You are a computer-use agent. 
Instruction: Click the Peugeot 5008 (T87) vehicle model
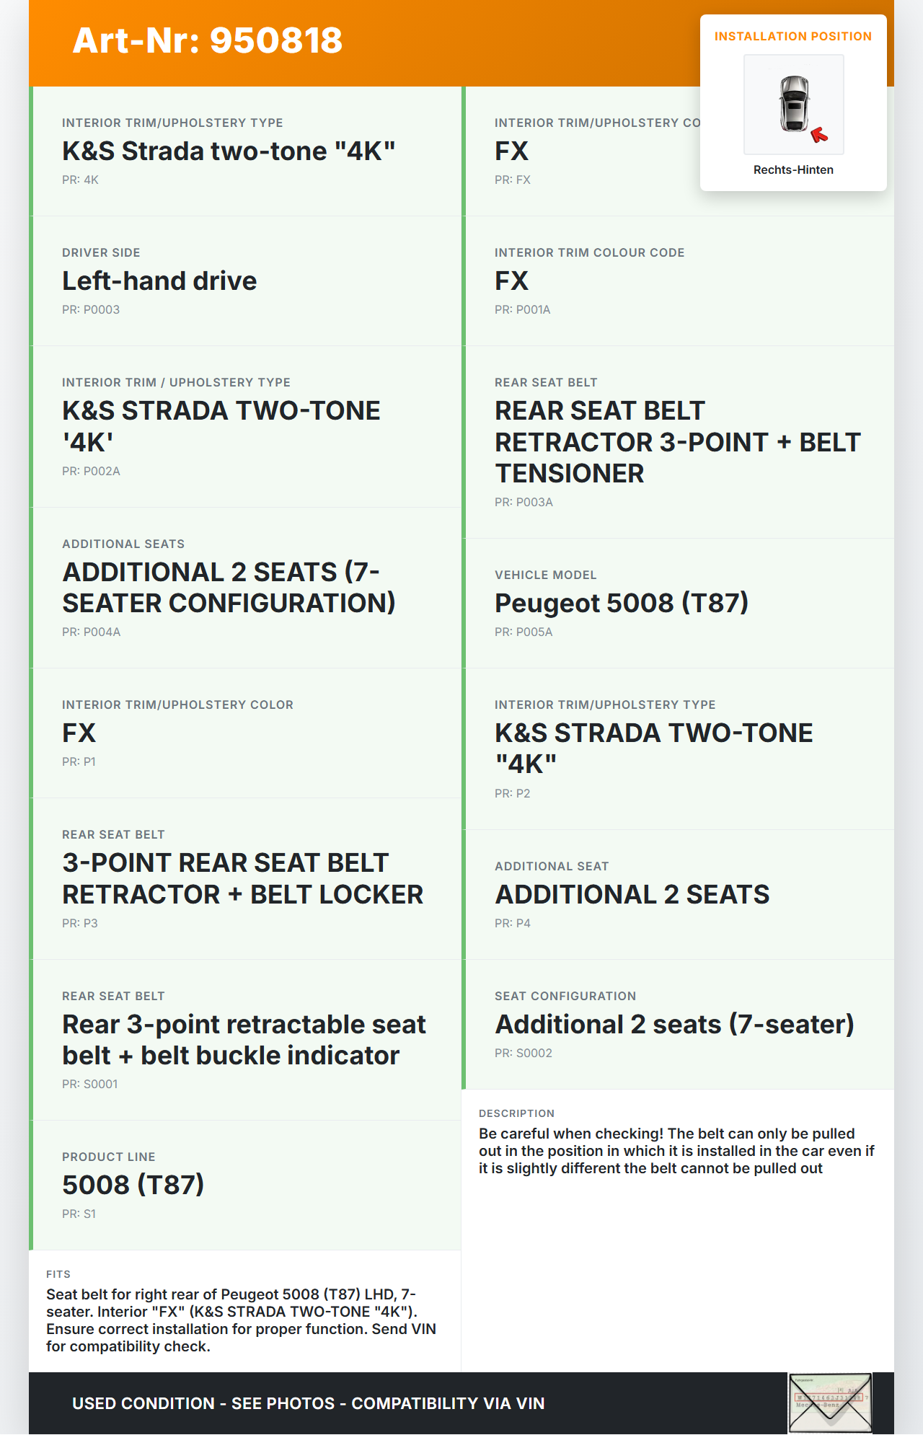coord(621,604)
